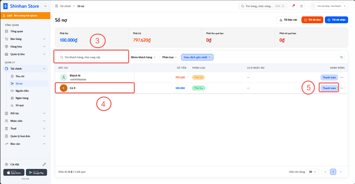The height and width of the screenshot is (184, 355).
Task: Open the Ngân hàng submenu item
Action: [28, 98]
